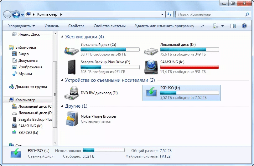Open Свойства from the toolbar

click(x=76, y=26)
